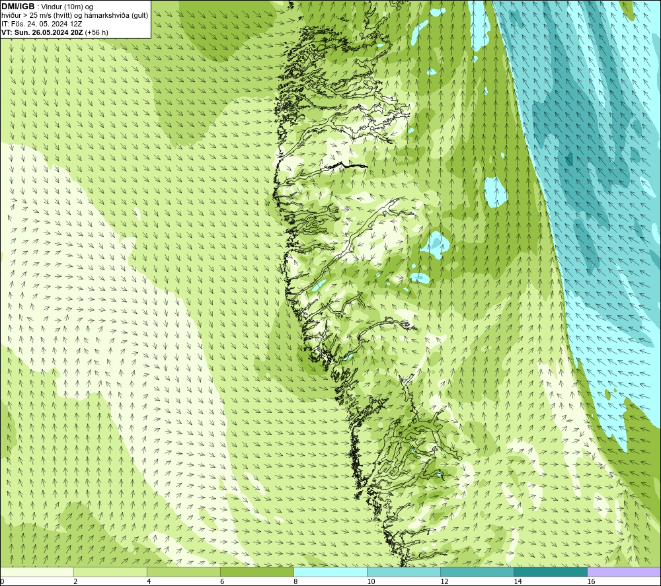Click the 4–6 m/s green swatch
Image resolution: width=661 pixels, height=586 pixels.
pyautogui.click(x=183, y=571)
